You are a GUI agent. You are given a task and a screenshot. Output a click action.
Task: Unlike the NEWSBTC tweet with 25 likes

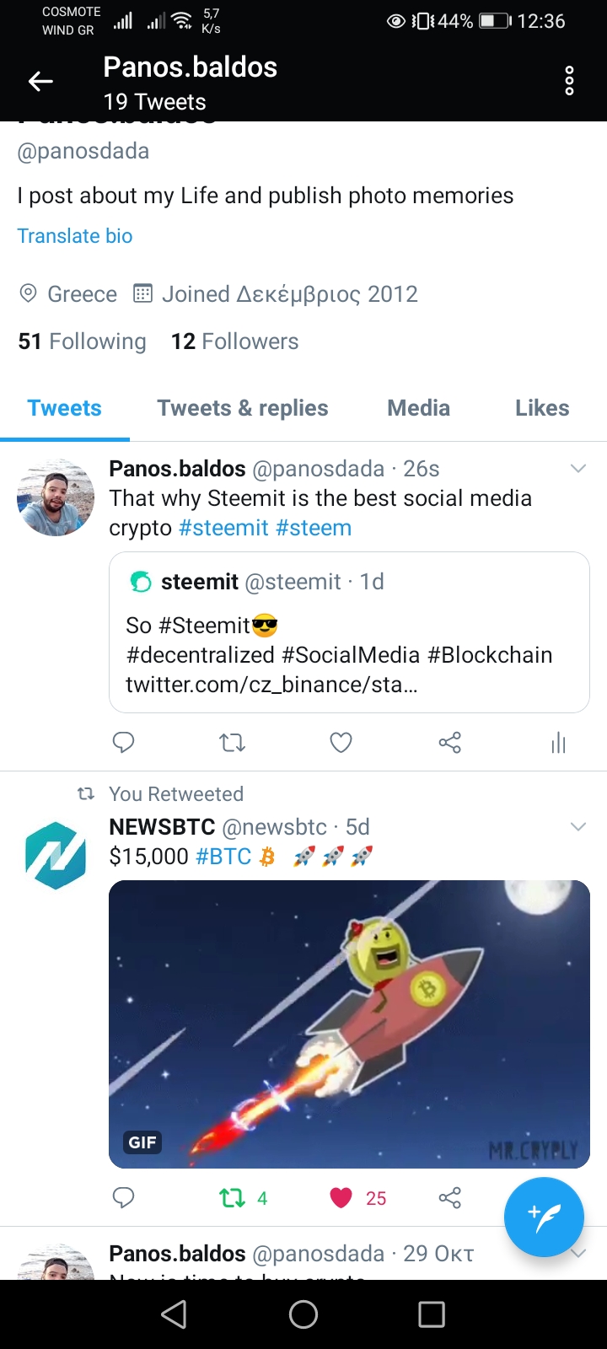(341, 1197)
